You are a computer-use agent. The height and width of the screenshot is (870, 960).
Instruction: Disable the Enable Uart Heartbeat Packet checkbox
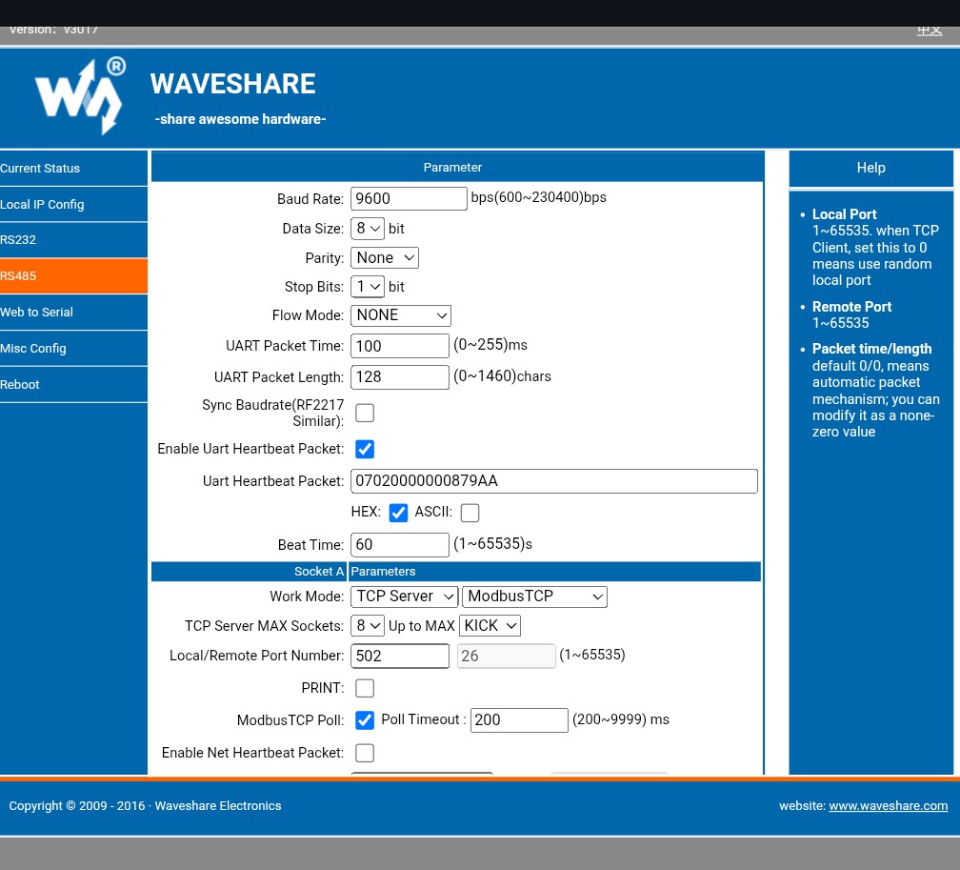click(365, 449)
